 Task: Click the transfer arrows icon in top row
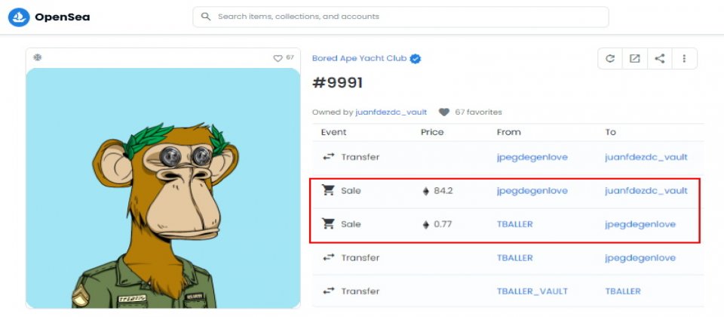[x=328, y=157]
